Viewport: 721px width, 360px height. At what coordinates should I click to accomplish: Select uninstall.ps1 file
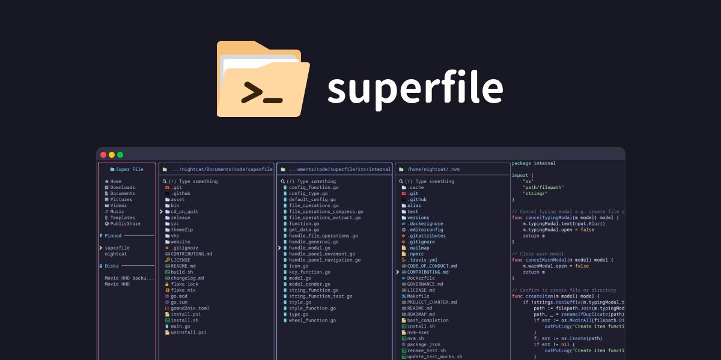coord(186,332)
